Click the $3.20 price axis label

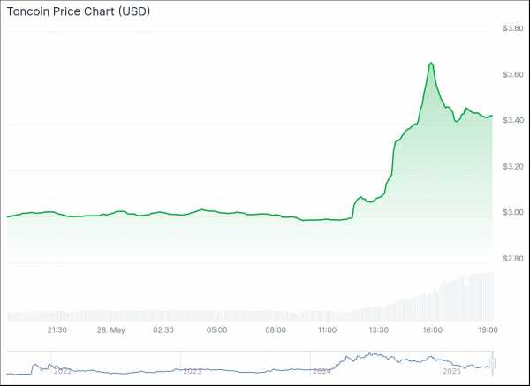pos(513,166)
